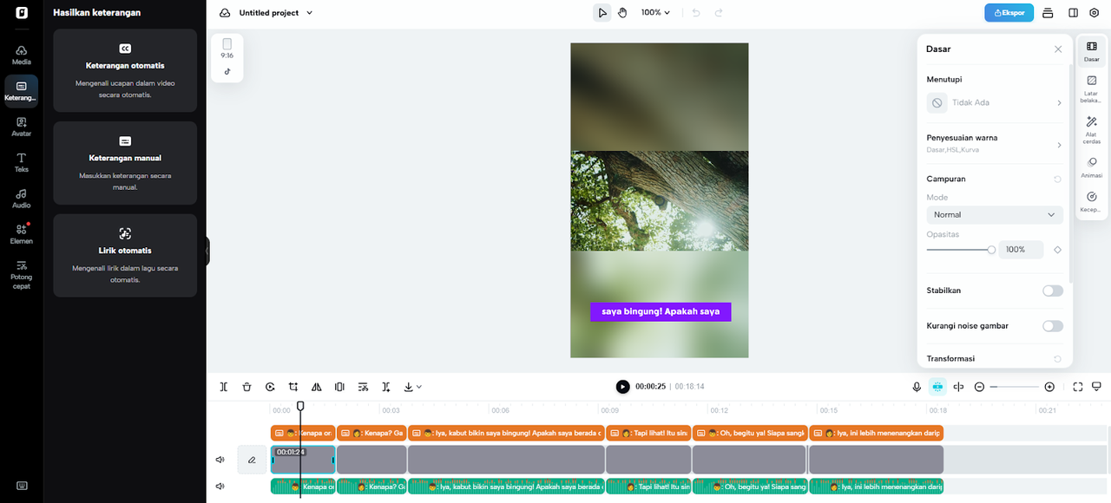This screenshot has height=503, width=1111.
Task: Open the Avatar panel in the left sidebar
Action: pos(21,126)
